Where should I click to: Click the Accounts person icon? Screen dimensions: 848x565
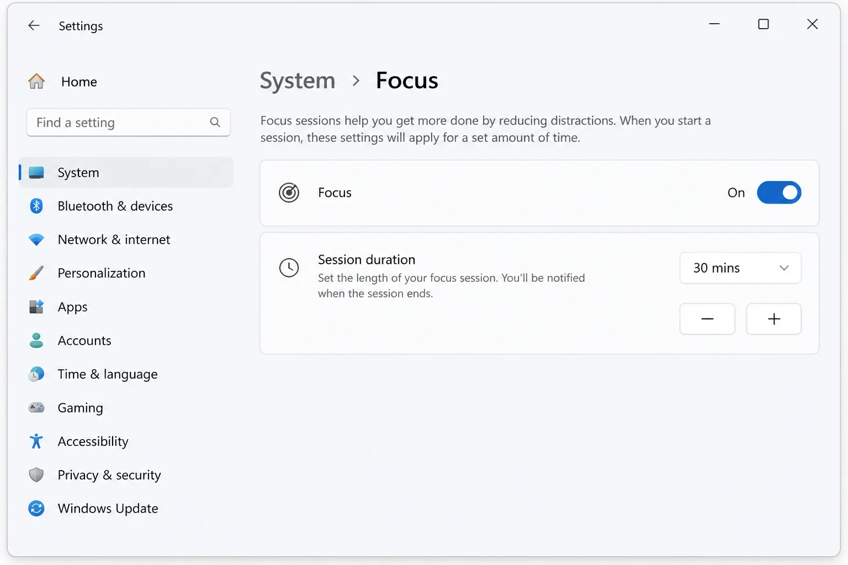pyautogui.click(x=36, y=340)
